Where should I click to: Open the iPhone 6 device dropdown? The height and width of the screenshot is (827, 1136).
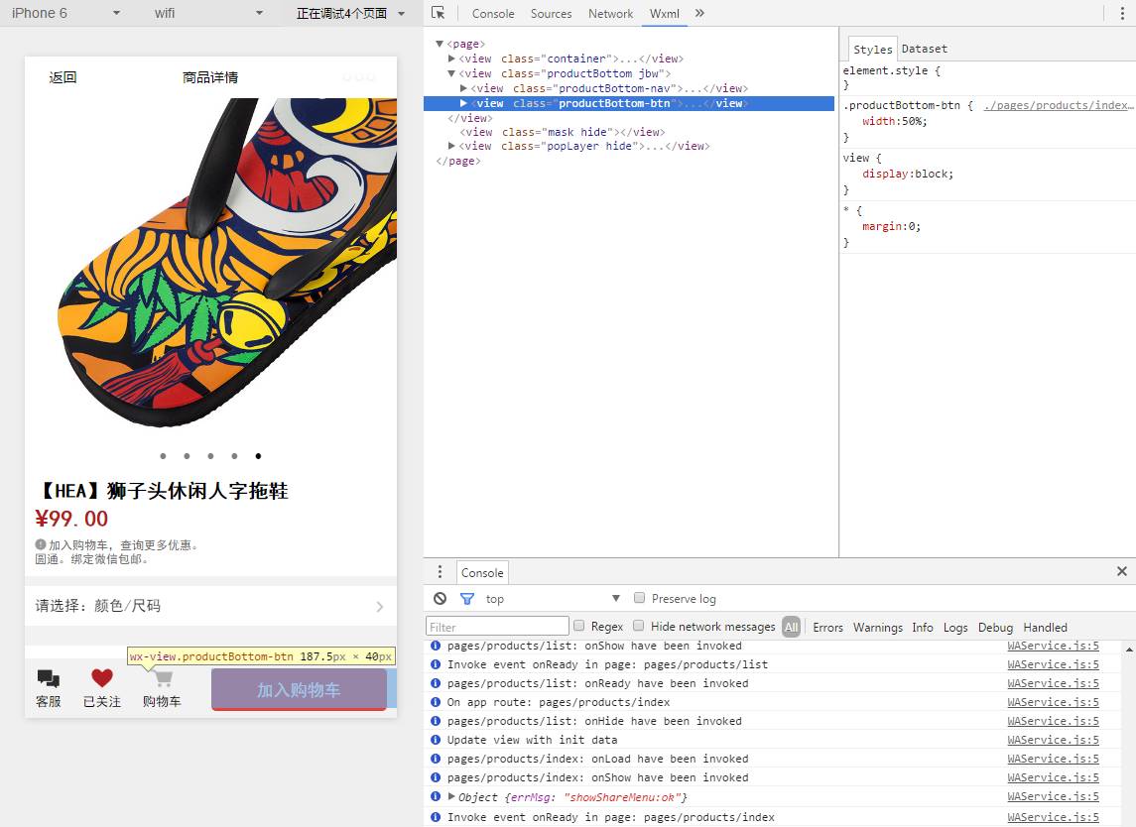coord(65,13)
